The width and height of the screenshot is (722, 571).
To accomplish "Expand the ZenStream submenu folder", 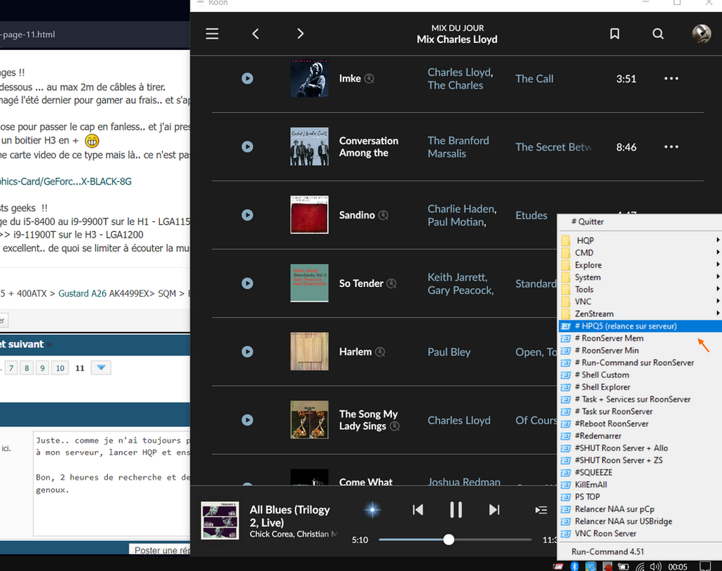I will click(640, 314).
